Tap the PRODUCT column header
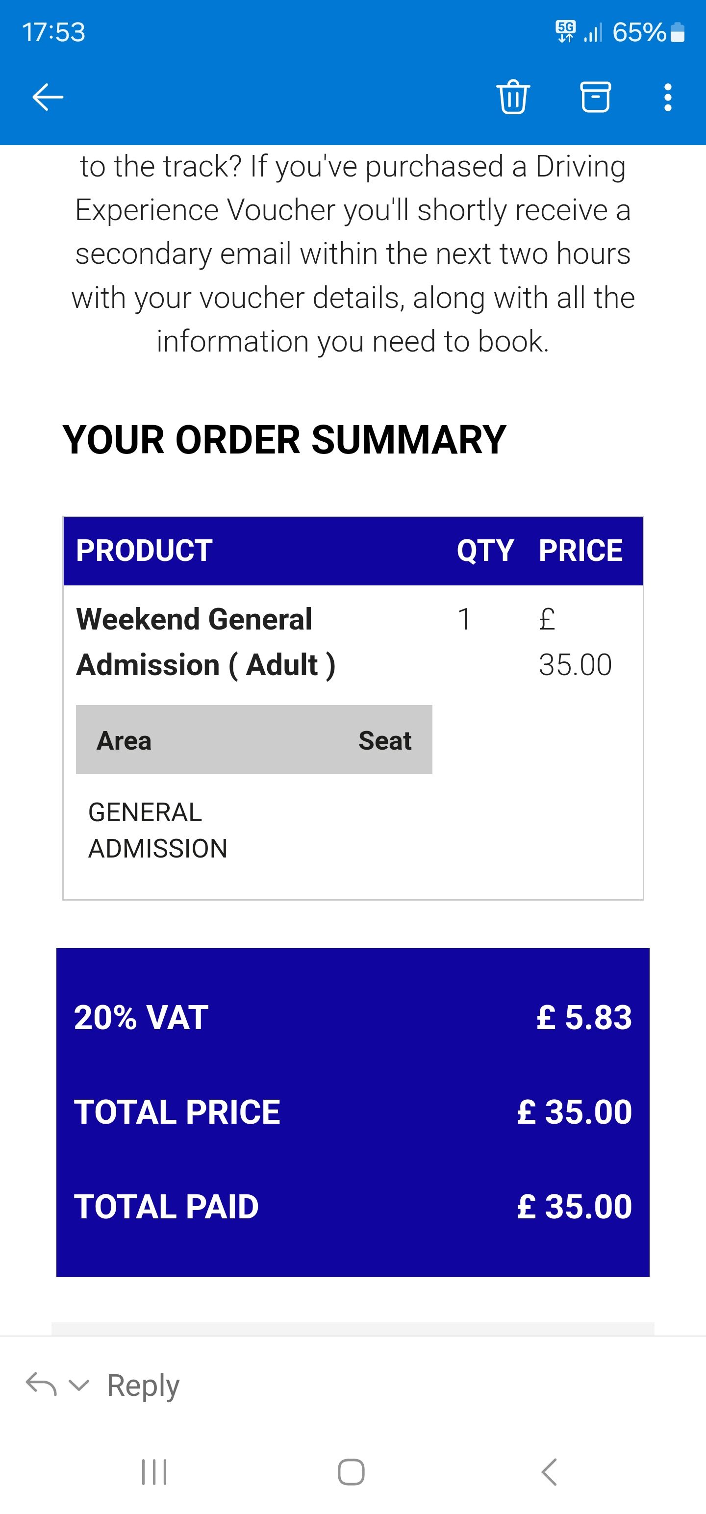The width and height of the screenshot is (706, 1514). 144,551
